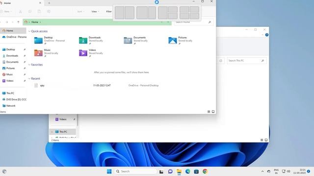Open the Videos folder tile in Quick access
314x176 pixels.
pyautogui.click(x=91, y=53)
